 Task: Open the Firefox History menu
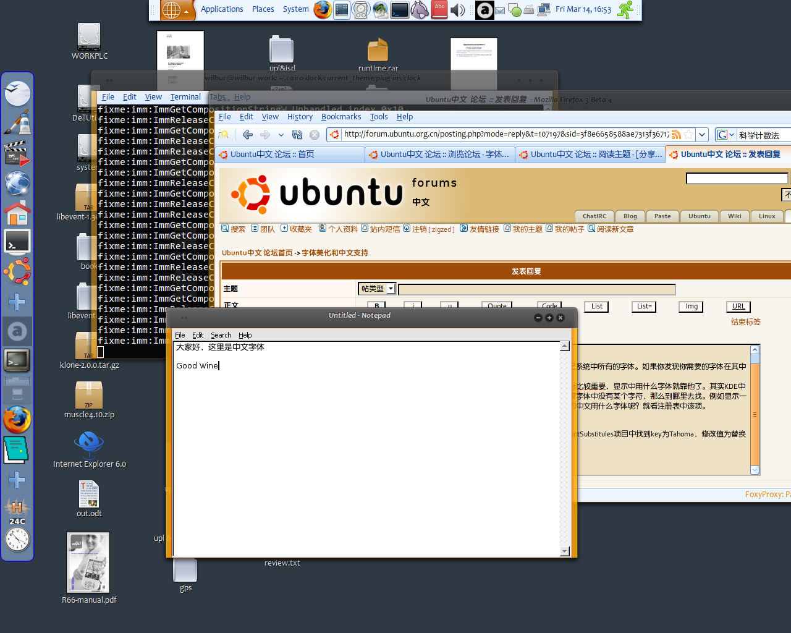click(300, 117)
